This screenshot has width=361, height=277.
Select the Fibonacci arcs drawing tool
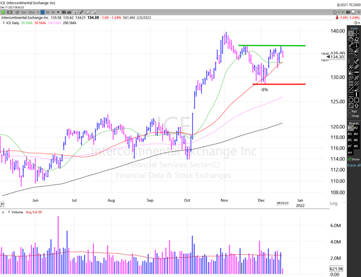351,50
